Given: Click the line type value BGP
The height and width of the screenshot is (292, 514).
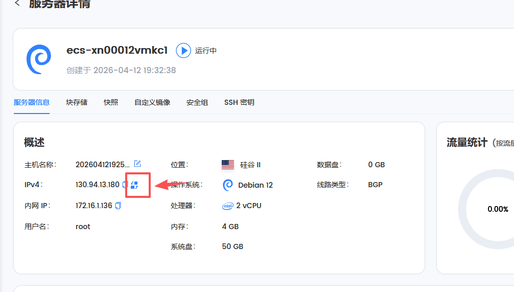Looking at the screenshot, I should (x=376, y=185).
